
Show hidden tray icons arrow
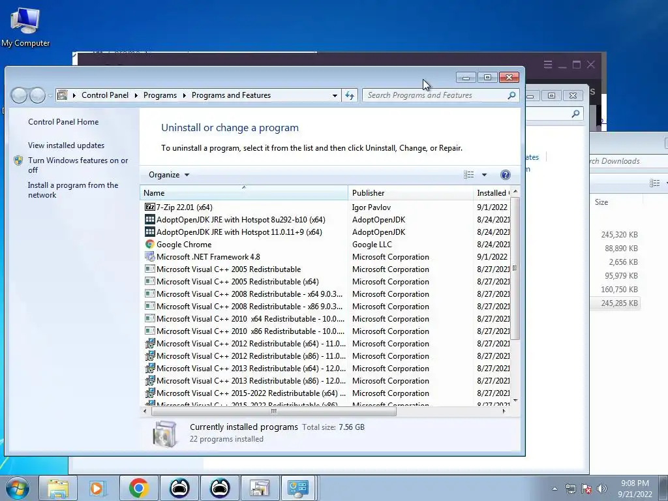click(x=554, y=489)
